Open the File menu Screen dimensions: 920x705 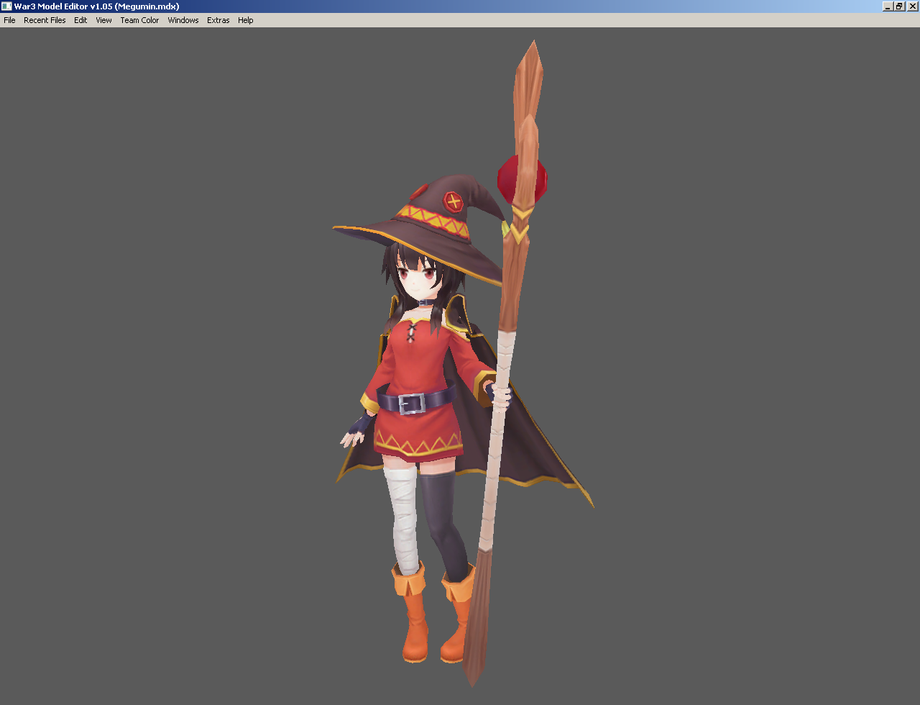point(9,20)
